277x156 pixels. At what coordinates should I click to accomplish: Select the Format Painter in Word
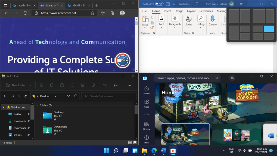[x=152, y=28]
